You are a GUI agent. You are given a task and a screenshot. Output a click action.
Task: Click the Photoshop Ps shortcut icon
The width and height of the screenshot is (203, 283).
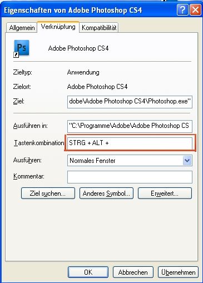coord(22,48)
